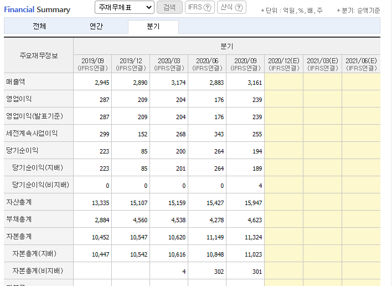Click the 매출액 row label
392x286 pixels.
[16, 81]
